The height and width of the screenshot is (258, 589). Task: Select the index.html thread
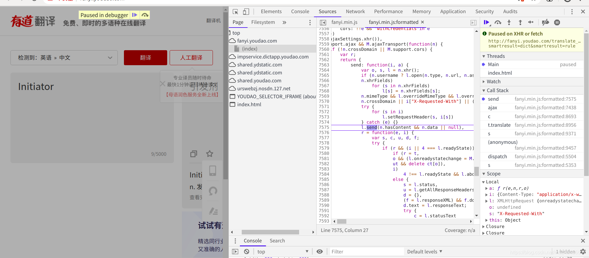[532, 73]
